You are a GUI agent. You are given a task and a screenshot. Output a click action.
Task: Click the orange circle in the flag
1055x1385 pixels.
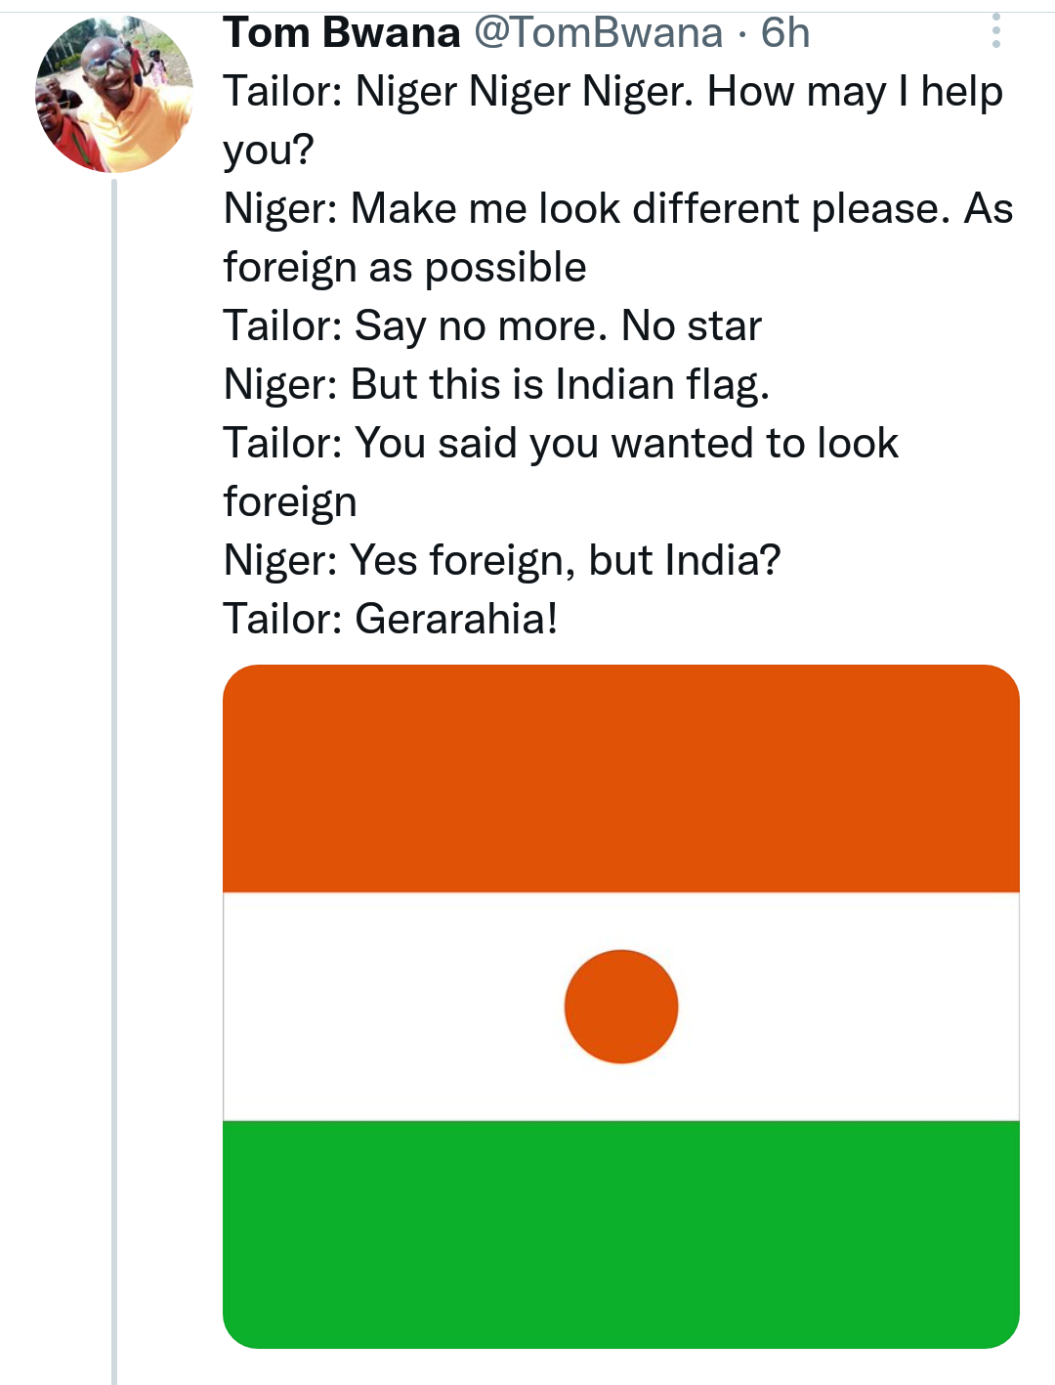coord(621,1006)
